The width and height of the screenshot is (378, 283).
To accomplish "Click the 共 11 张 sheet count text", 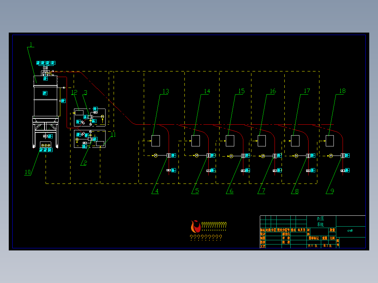I will (312, 246).
